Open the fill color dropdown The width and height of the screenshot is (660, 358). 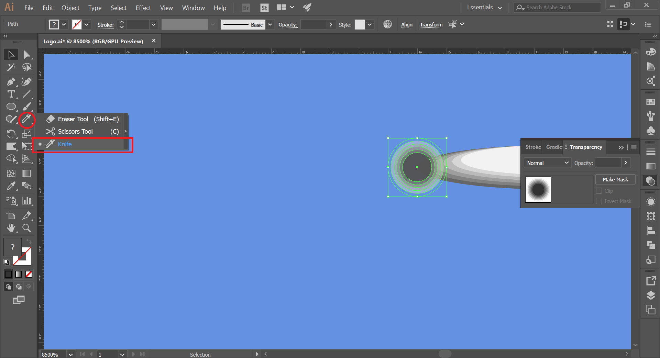click(x=64, y=24)
